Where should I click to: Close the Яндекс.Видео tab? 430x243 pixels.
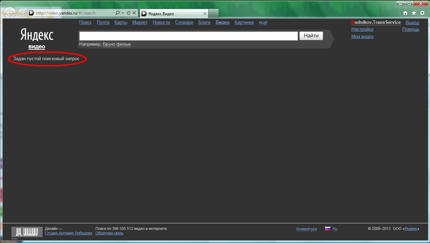(205, 13)
